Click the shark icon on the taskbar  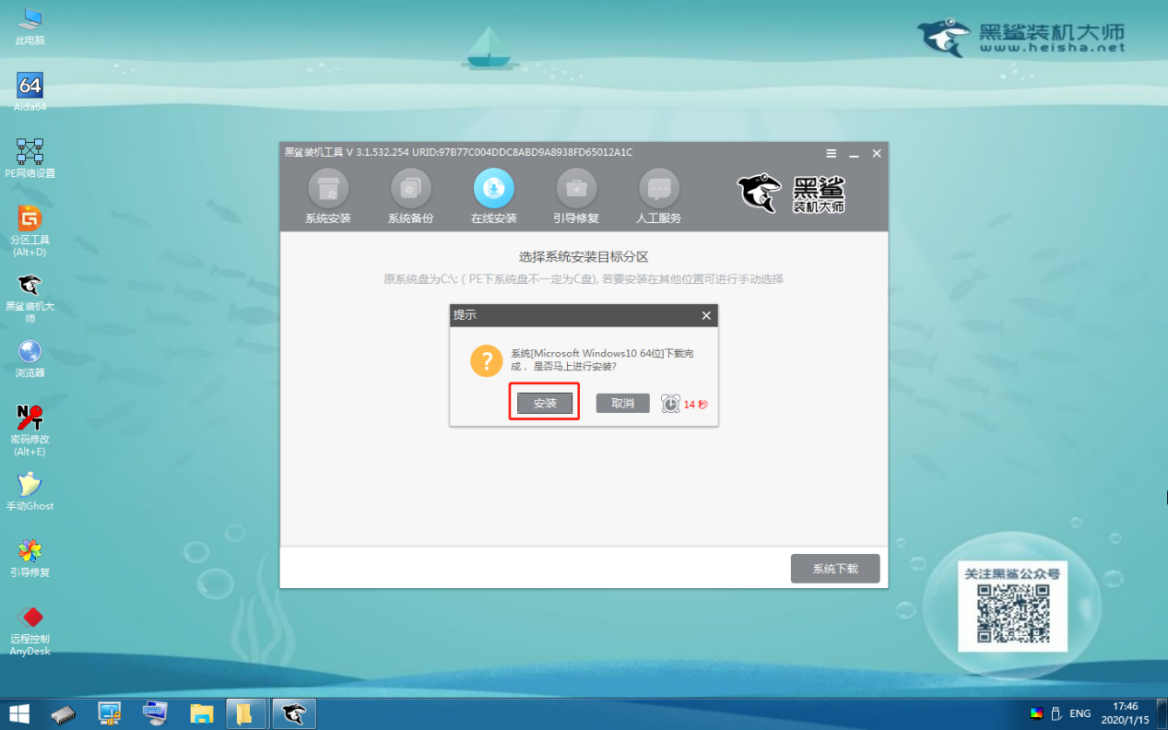pos(293,712)
